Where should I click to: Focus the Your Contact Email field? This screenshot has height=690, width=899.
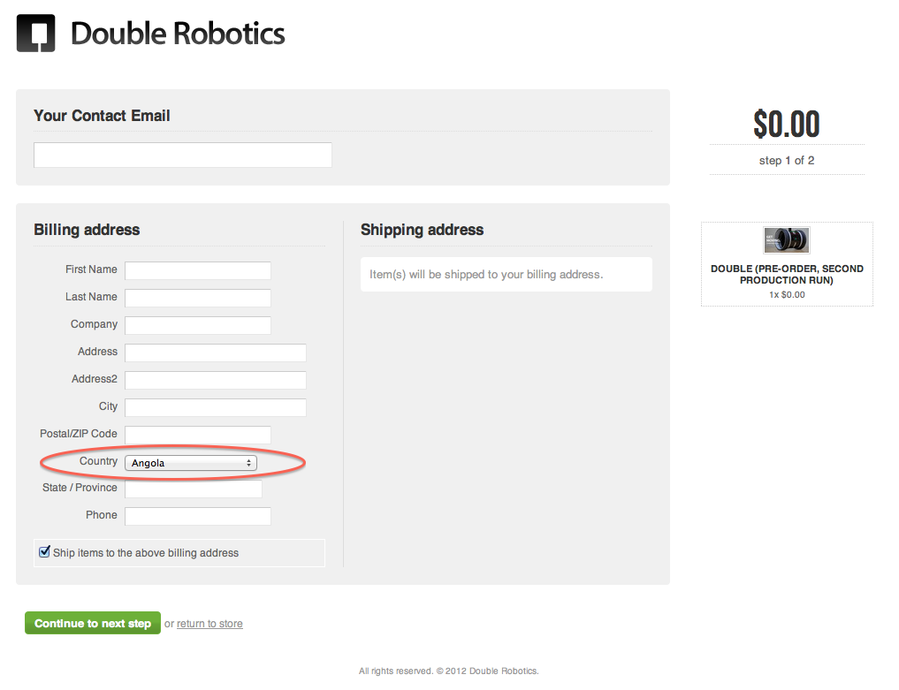(182, 155)
